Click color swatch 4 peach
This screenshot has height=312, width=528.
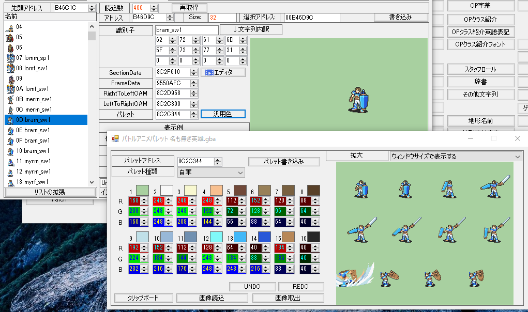tap(216, 190)
